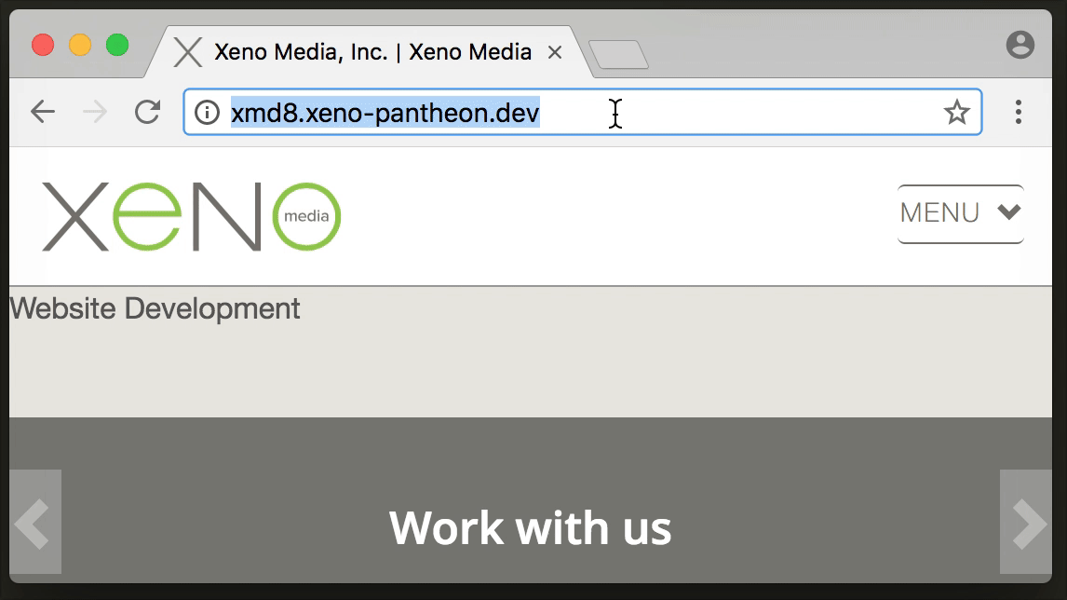Reload the current page
Image resolution: width=1067 pixels, height=600 pixels.
[x=147, y=112]
